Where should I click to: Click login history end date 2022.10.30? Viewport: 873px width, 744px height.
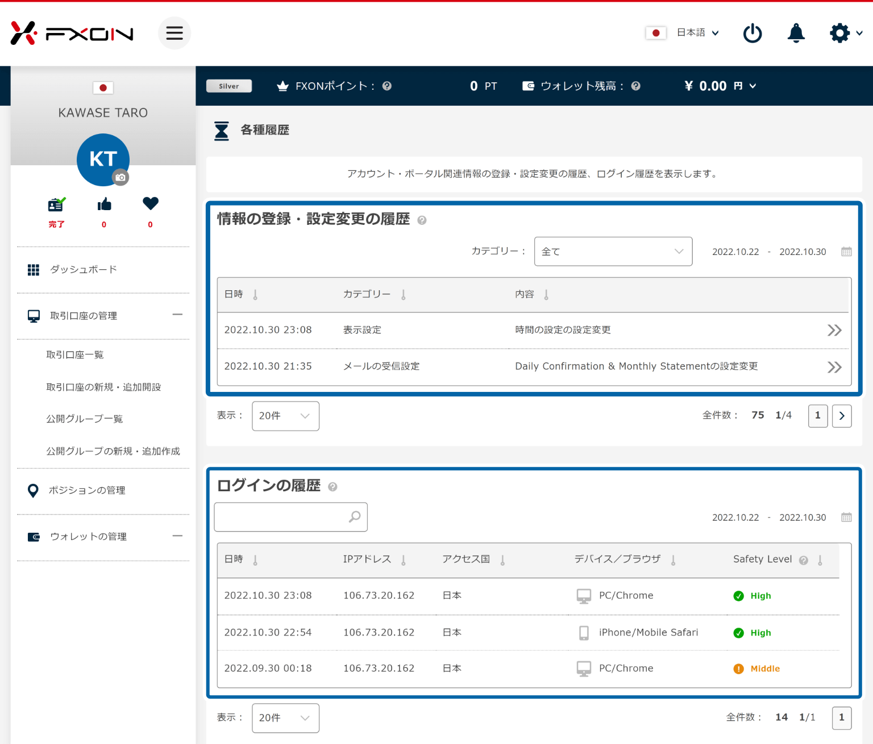[803, 517]
